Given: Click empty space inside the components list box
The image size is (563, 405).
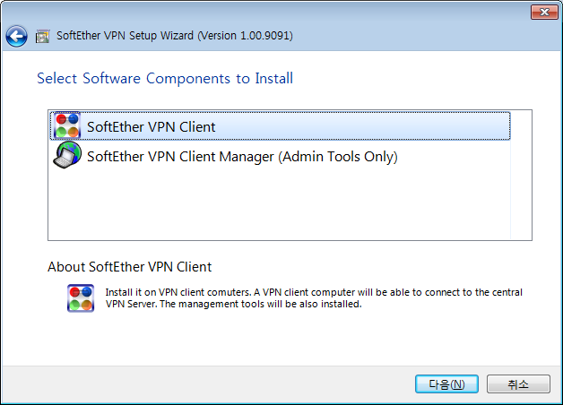Looking at the screenshot, I should [280, 204].
